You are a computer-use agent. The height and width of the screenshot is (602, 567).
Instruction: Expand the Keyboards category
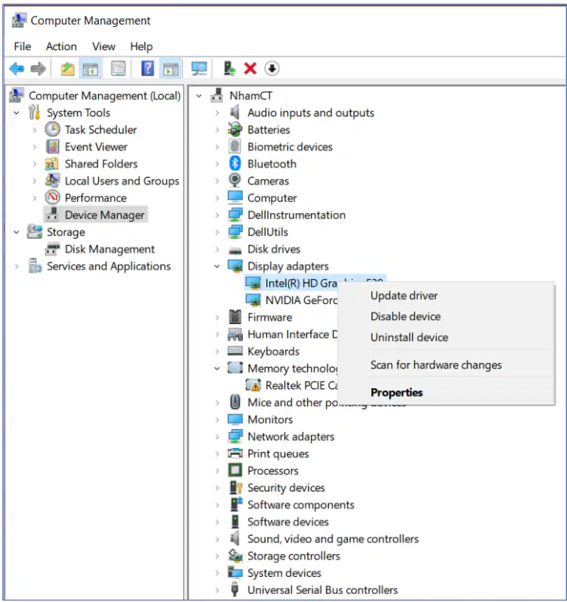(x=217, y=351)
